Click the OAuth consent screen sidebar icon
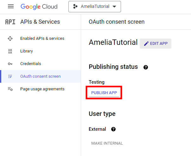The width and height of the screenshot is (191, 156). coord(10,76)
